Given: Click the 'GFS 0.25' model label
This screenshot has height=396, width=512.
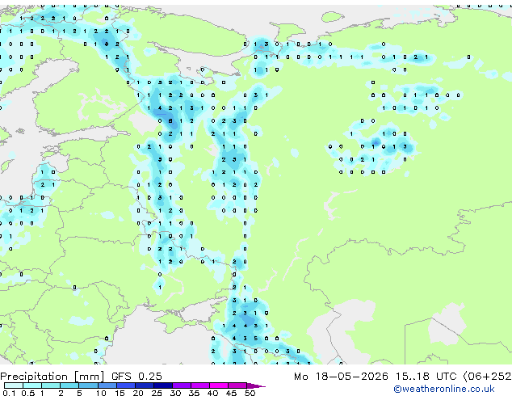Looking at the screenshot, I should 136,376.
